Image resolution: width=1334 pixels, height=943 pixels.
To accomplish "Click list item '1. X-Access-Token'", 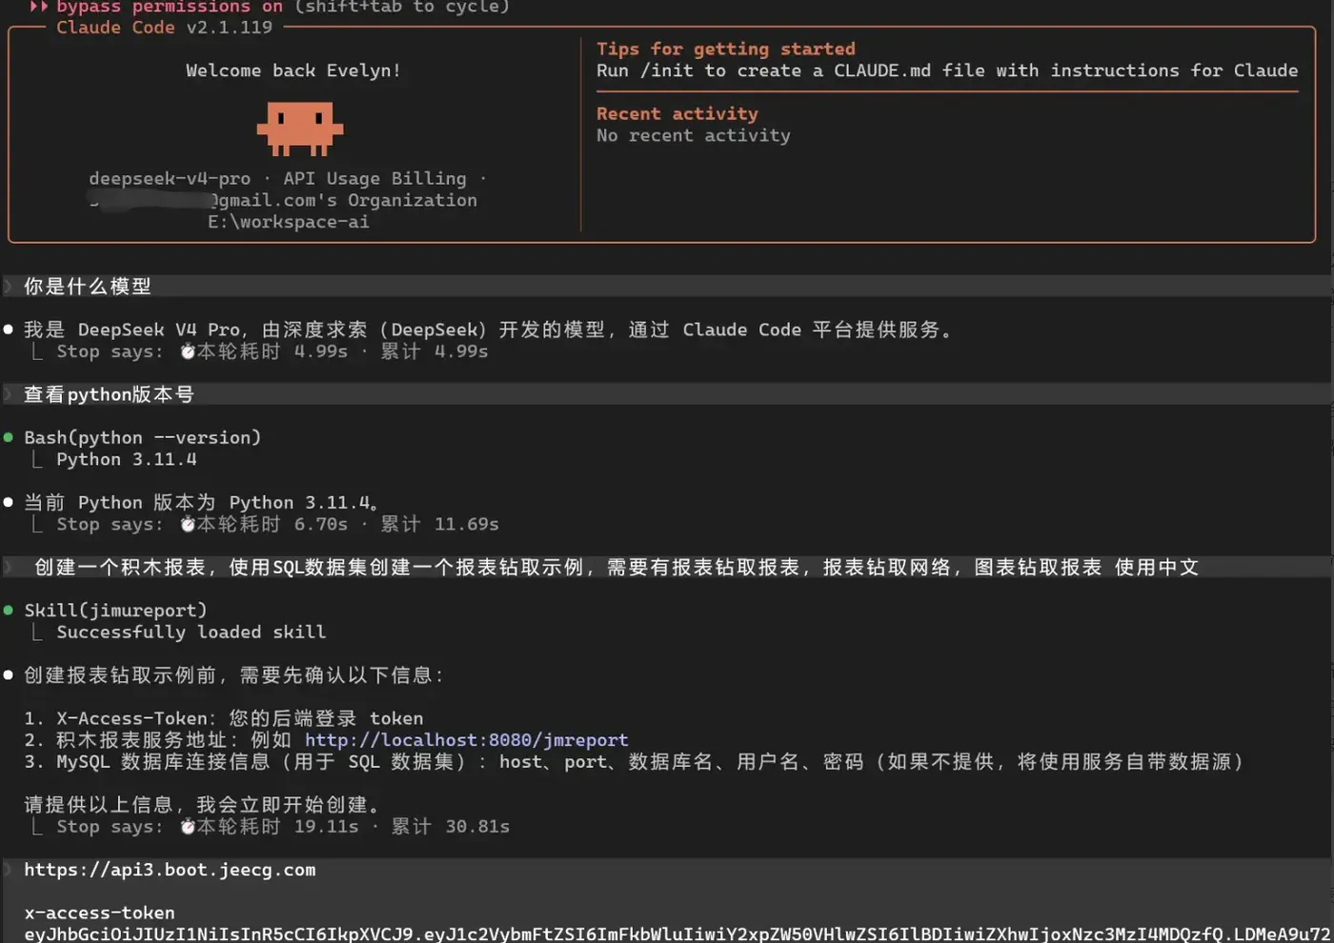I will [x=224, y=718].
